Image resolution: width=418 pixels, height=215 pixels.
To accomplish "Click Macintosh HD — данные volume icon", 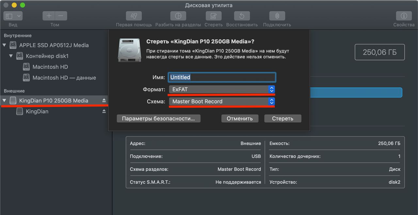I will 26,78.
